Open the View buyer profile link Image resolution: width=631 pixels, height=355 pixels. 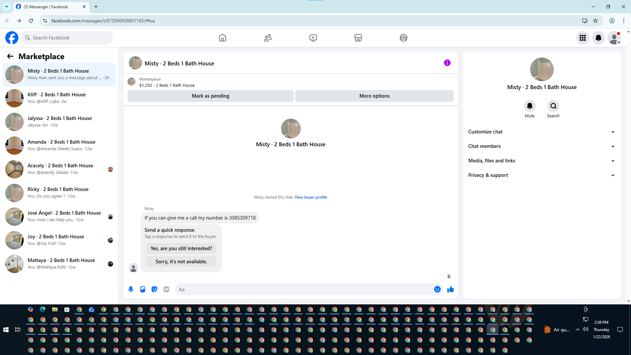(x=311, y=197)
